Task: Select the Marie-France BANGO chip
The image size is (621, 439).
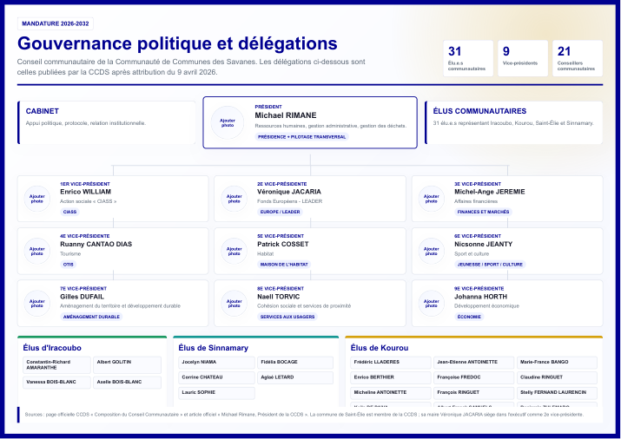Action: pyautogui.click(x=557, y=363)
